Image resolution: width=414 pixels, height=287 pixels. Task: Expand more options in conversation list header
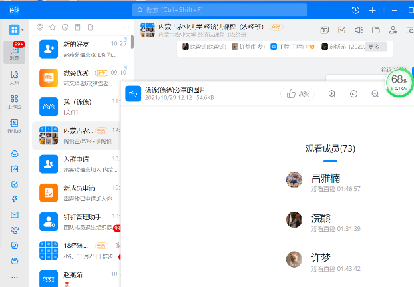tap(126, 27)
